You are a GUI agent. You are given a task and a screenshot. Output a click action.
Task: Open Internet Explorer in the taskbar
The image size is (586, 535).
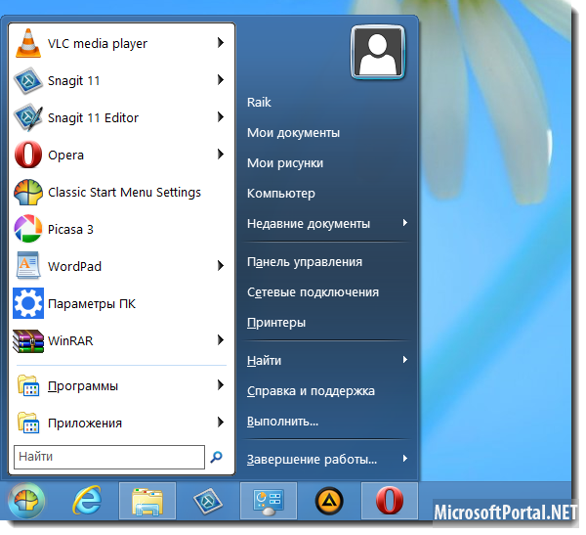(87, 500)
